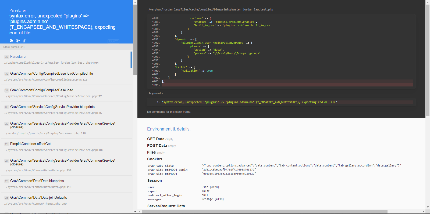Click the Stack frames (34) label

pyautogui.click(x=14, y=47)
